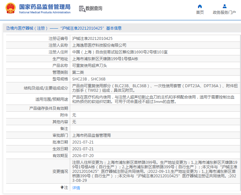The width and height of the screenshot is (241, 195).
Task: Click the 注册人住所 row label
Action: tap(58, 52)
